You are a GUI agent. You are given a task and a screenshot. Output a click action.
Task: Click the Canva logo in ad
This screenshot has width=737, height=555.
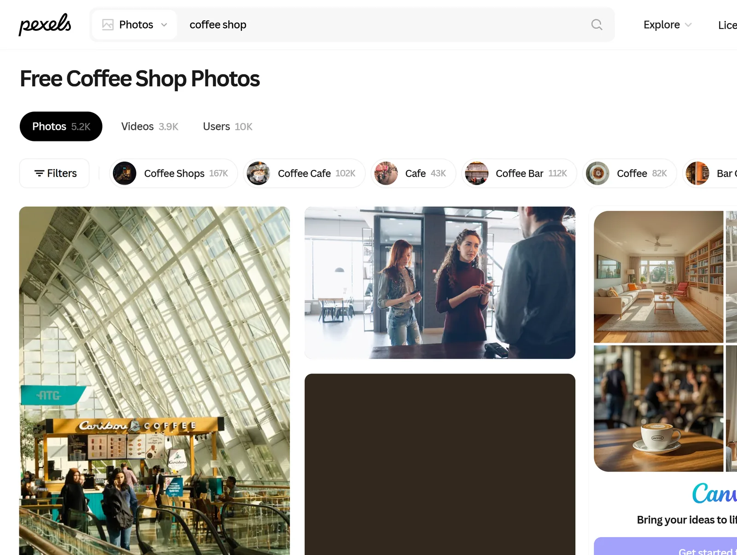[x=714, y=493]
